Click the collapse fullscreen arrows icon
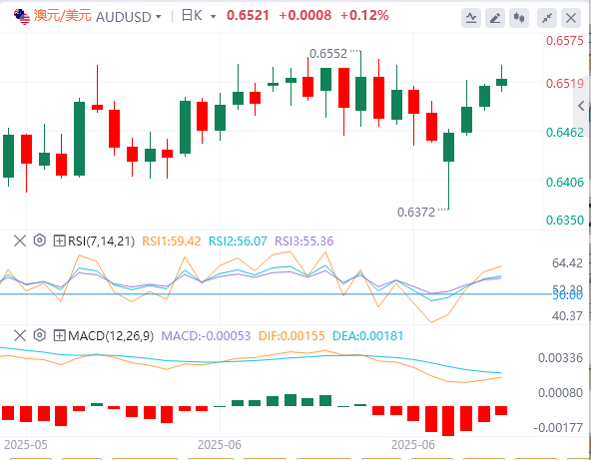The image size is (591, 460). tap(546, 18)
